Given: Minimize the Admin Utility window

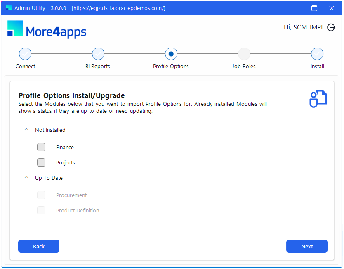Looking at the screenshot, I should click(x=298, y=8).
